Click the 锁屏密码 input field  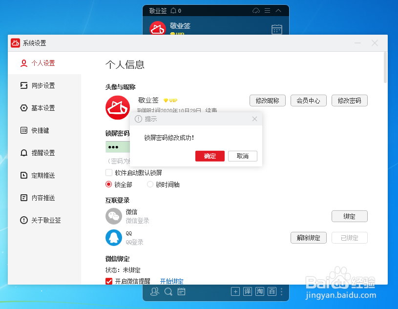118,147
